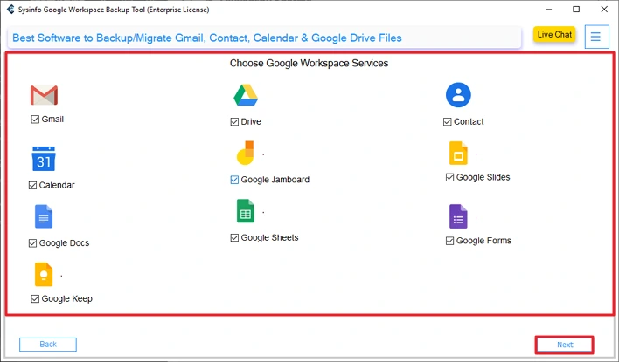The height and width of the screenshot is (362, 619).
Task: Toggle the Google Docs checkbox
Action: tap(32, 243)
